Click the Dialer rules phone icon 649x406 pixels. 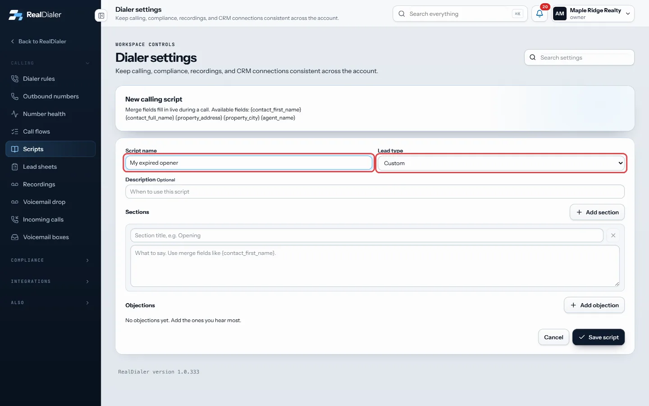pyautogui.click(x=15, y=79)
